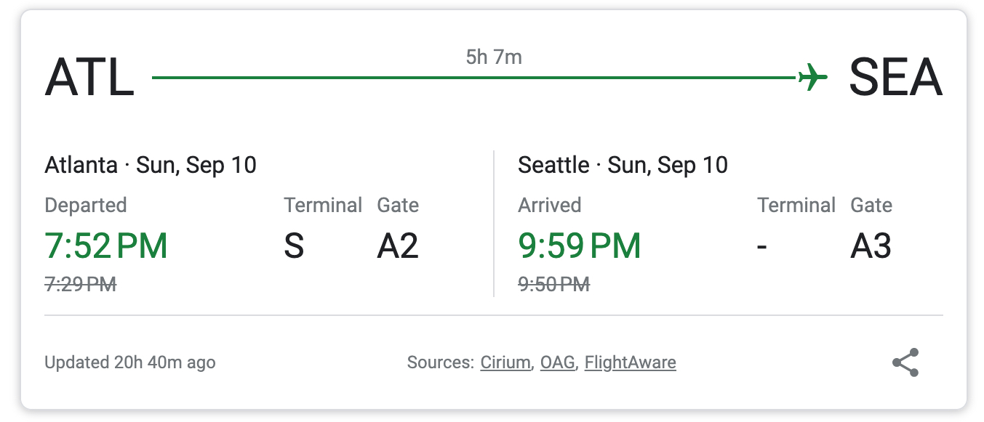Click the green flight progress line
984x422 pixels.
(x=473, y=77)
